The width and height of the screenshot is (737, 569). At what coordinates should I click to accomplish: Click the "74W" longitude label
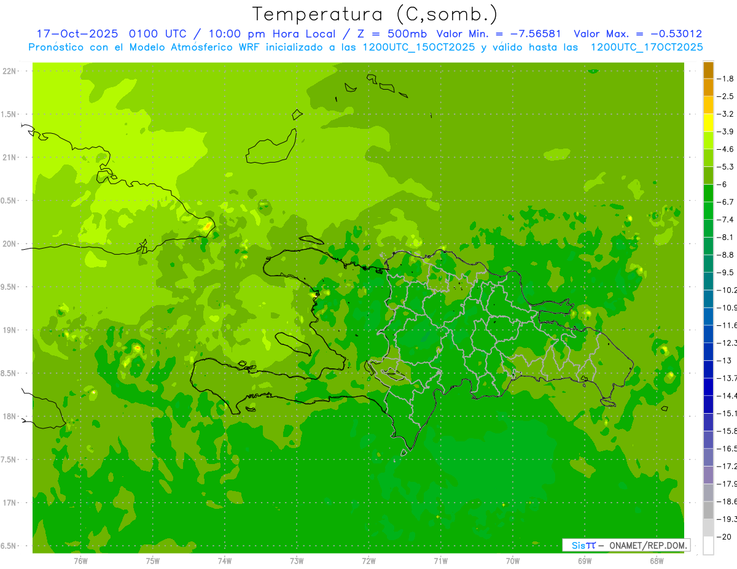point(224,560)
